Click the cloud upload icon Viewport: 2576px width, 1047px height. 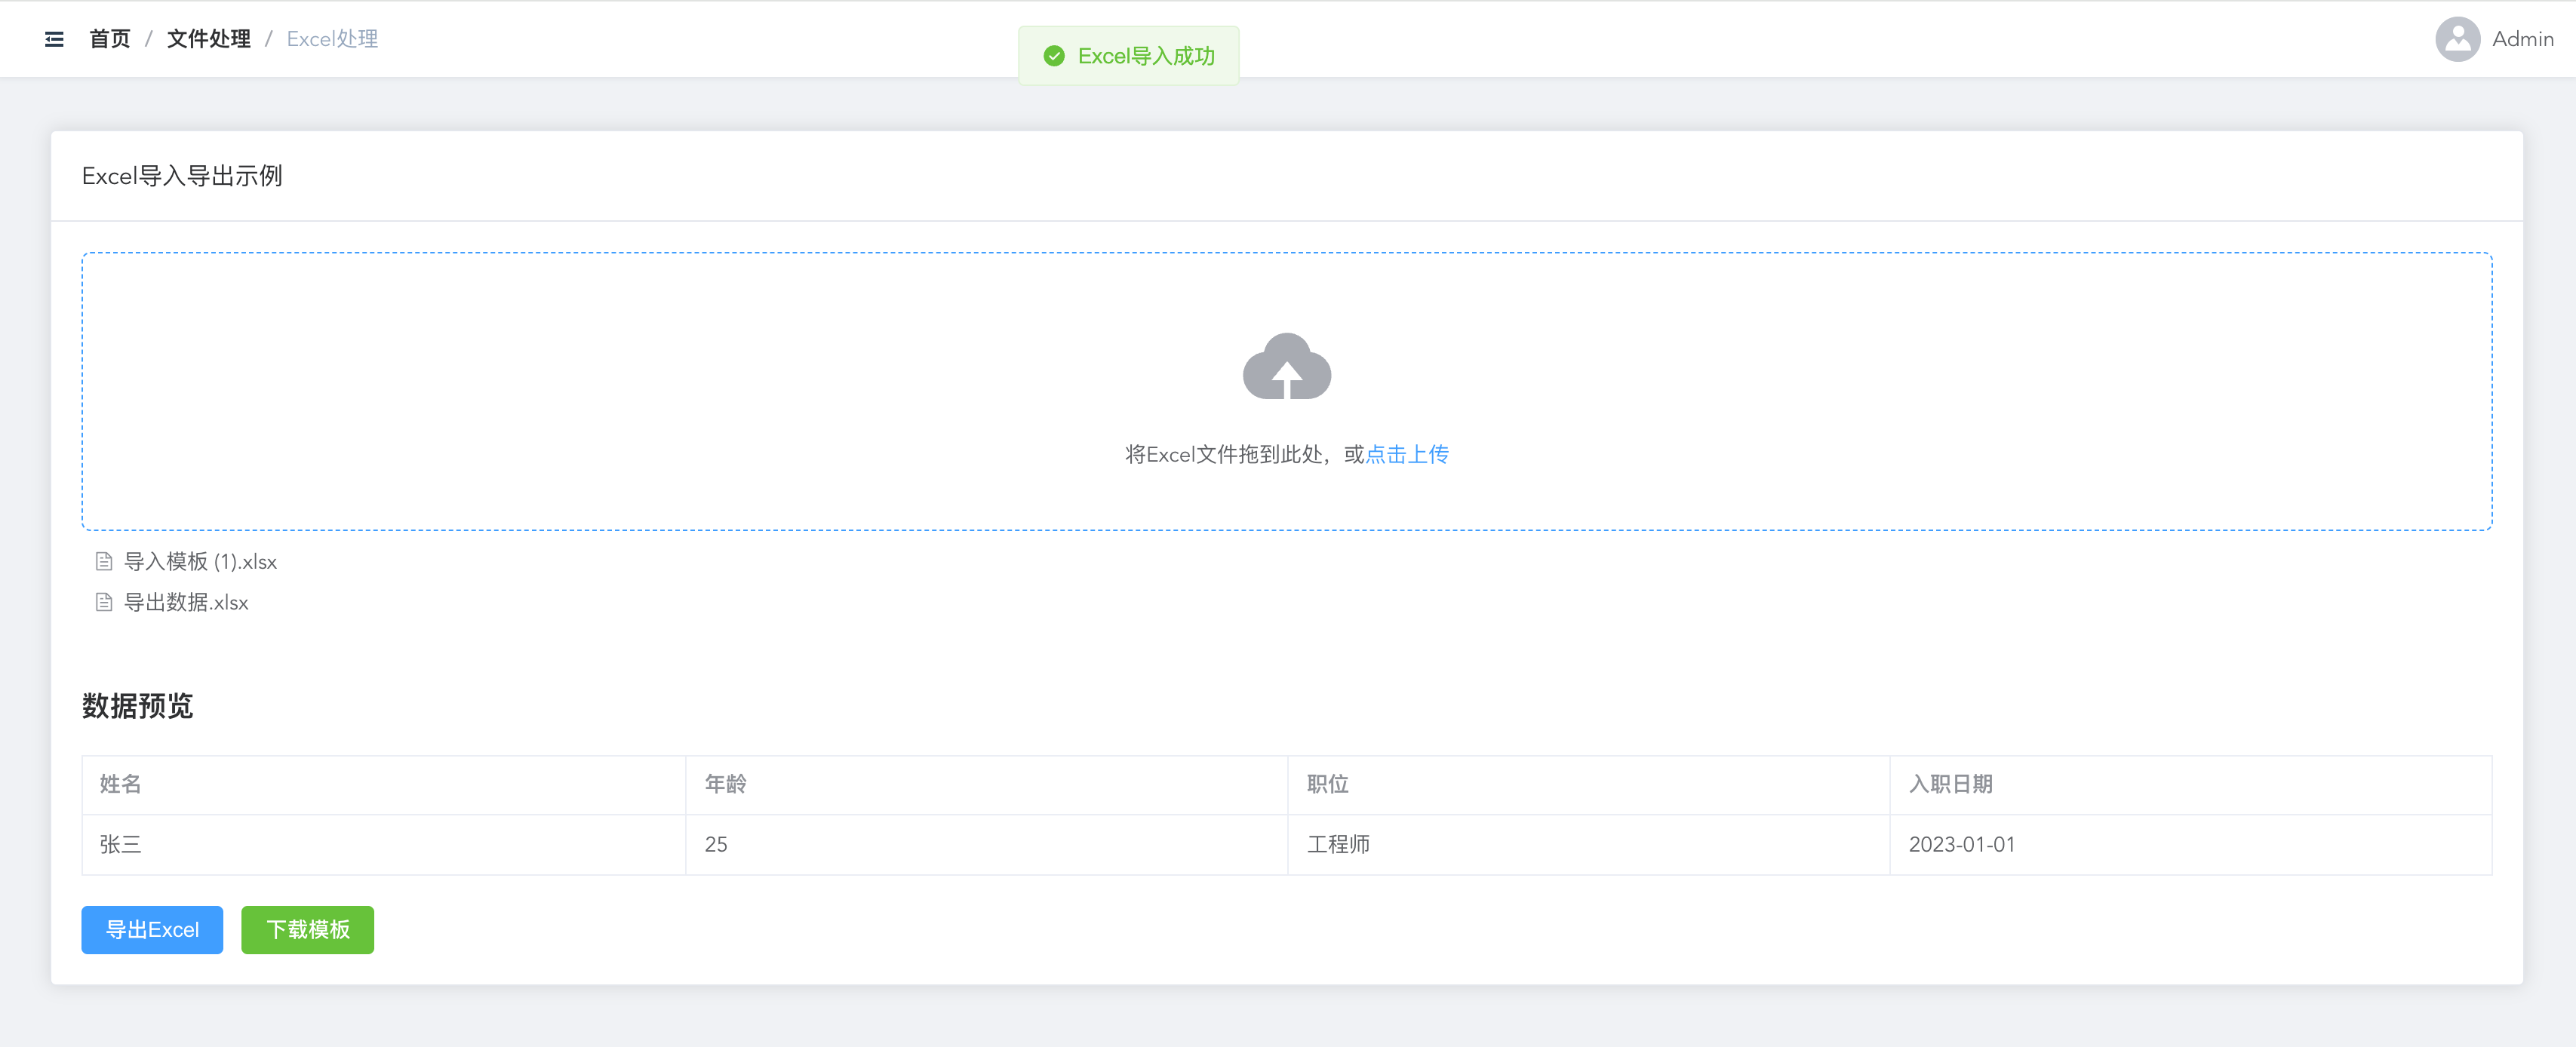coord(1286,367)
